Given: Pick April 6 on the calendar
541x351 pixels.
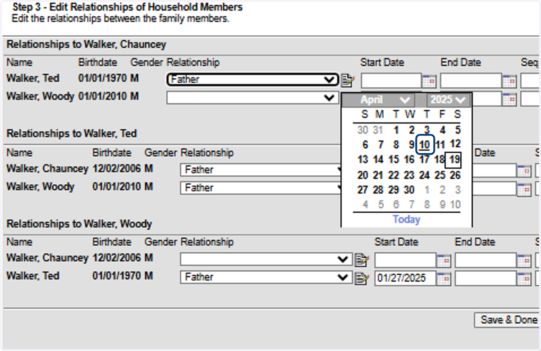Looking at the screenshot, I should (365, 145).
